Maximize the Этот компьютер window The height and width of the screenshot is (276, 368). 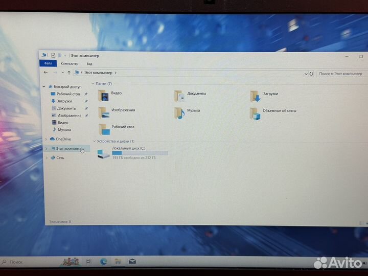pos(361,56)
